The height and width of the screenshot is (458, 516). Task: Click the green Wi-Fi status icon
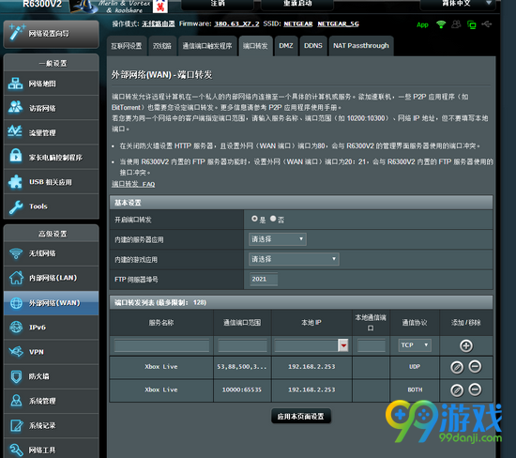coord(441,24)
